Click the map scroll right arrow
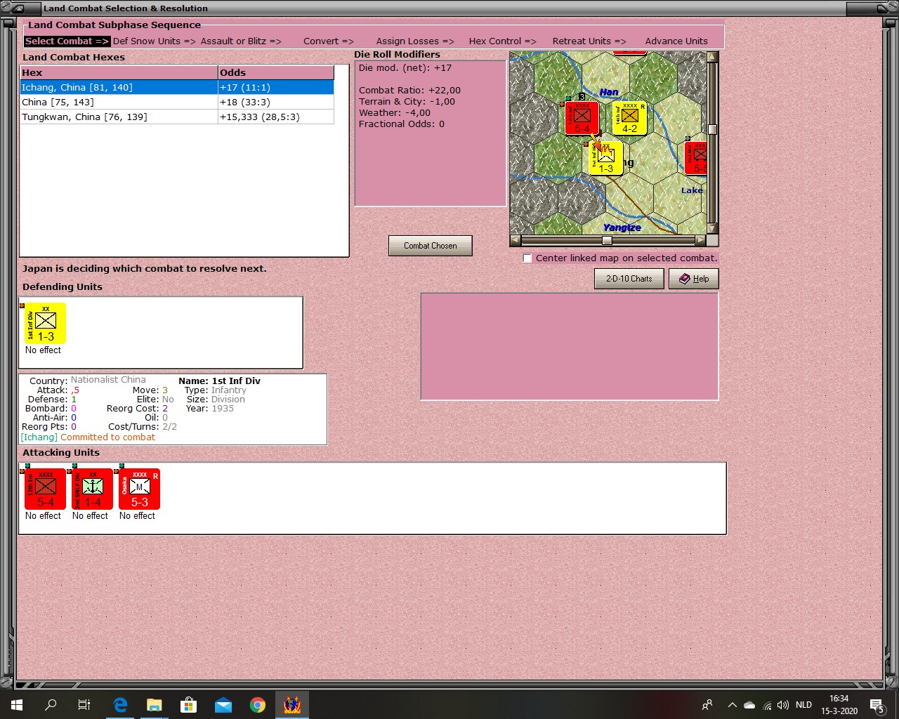The height and width of the screenshot is (719, 899). click(x=700, y=240)
